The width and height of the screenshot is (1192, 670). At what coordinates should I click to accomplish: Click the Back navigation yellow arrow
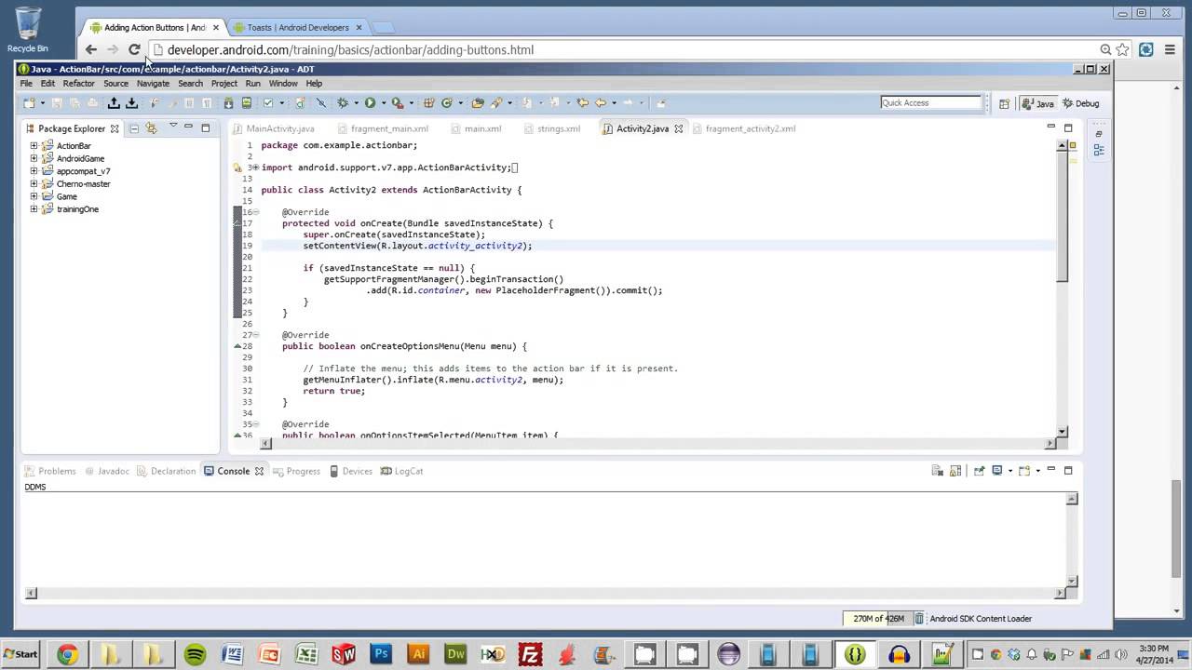click(x=601, y=102)
